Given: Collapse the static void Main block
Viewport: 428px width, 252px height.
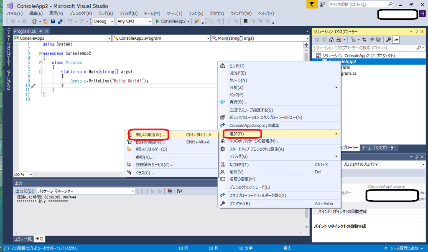Looking at the screenshot, I should click(41, 72).
